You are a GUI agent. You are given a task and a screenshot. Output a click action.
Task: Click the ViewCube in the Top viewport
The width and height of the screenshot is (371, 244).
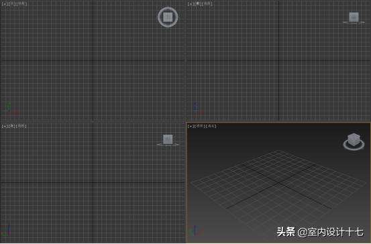[x=168, y=17]
